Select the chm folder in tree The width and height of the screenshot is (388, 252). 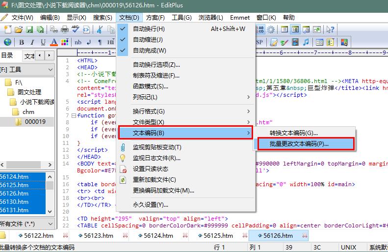click(x=28, y=112)
